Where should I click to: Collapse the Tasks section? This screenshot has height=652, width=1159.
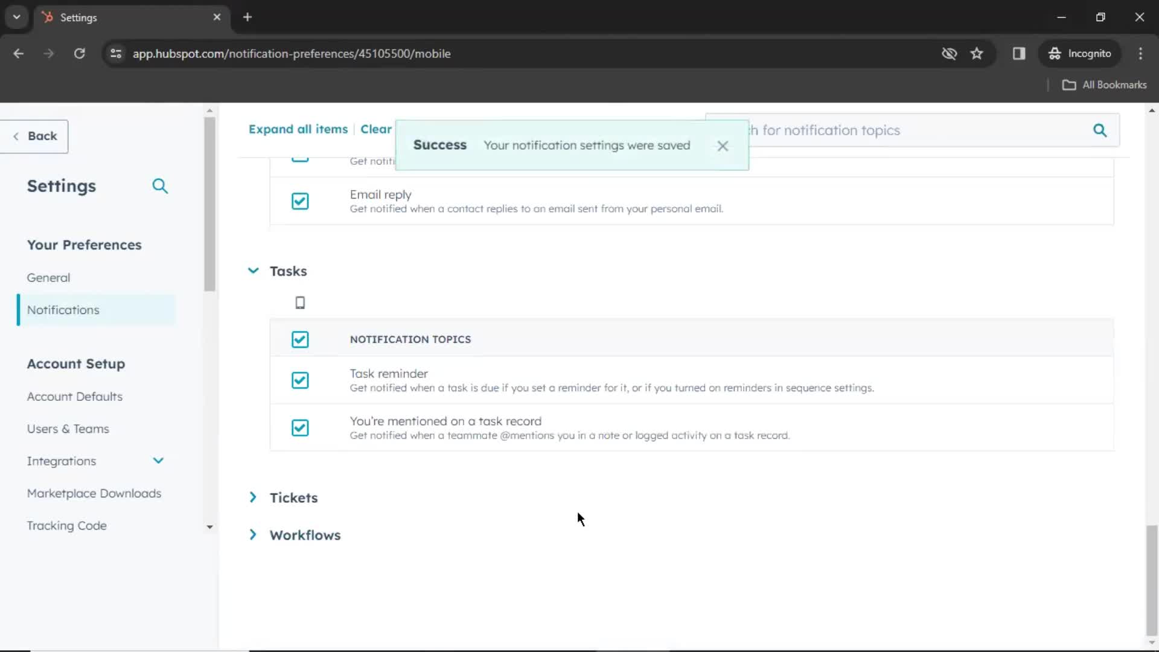click(x=253, y=270)
